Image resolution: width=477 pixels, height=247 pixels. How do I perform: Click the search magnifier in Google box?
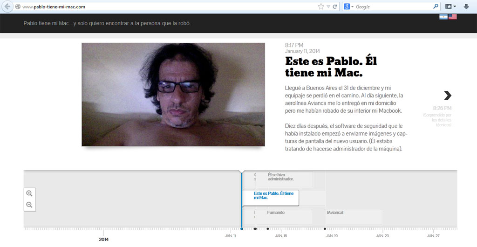pos(436,7)
